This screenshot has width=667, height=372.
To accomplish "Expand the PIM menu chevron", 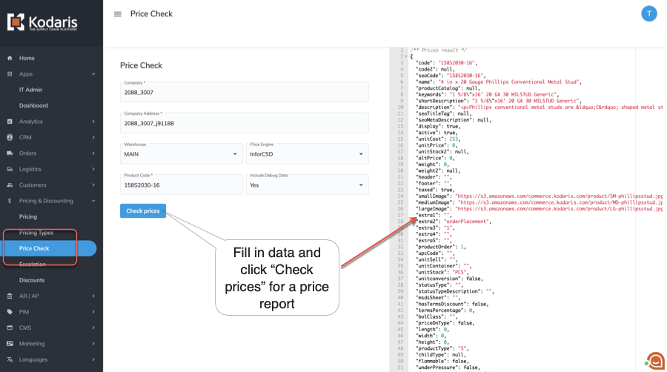I will (x=93, y=312).
